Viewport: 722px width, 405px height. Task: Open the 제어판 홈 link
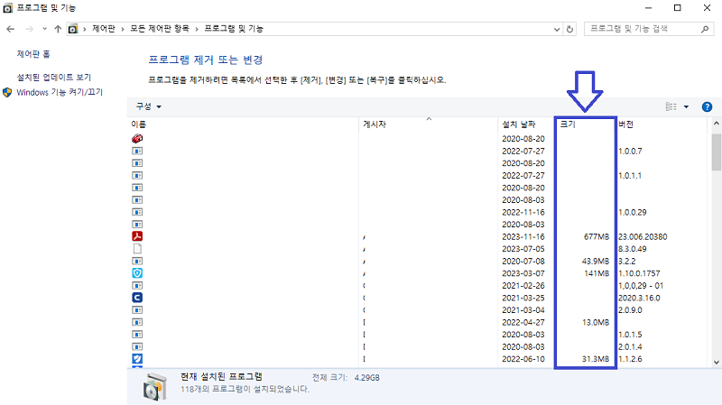point(33,54)
